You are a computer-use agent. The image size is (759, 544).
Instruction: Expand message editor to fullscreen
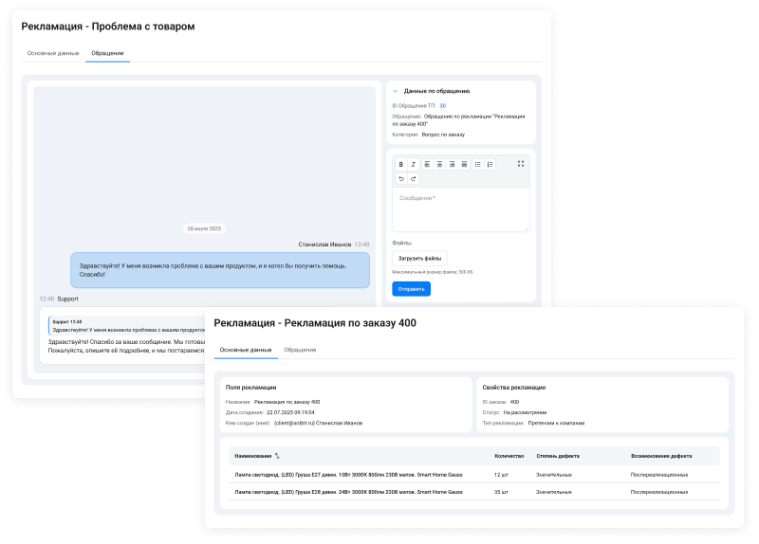521,164
